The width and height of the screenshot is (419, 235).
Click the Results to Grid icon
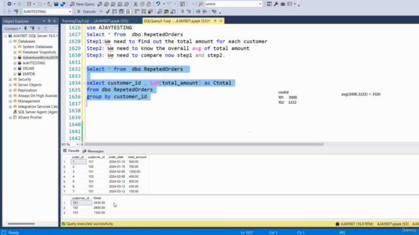[x=166, y=12]
